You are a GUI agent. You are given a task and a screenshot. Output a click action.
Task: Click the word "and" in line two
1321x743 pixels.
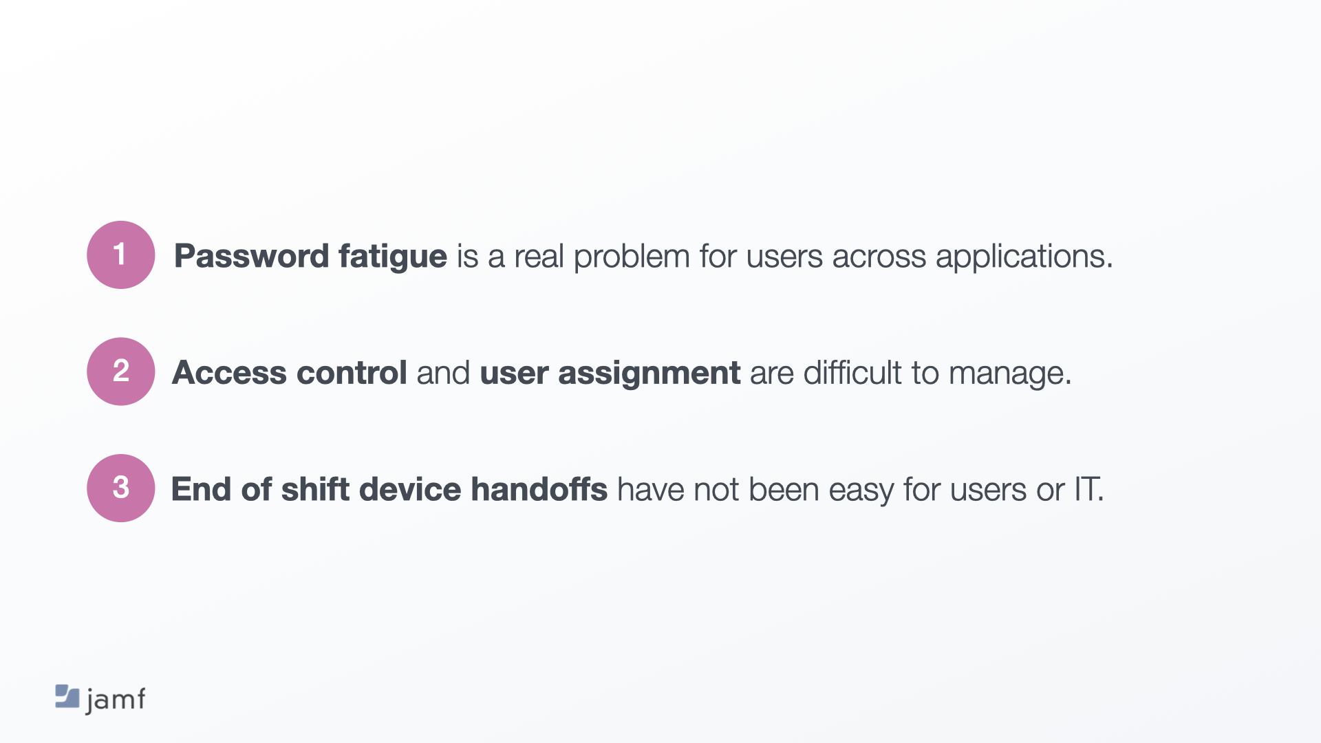coord(443,373)
